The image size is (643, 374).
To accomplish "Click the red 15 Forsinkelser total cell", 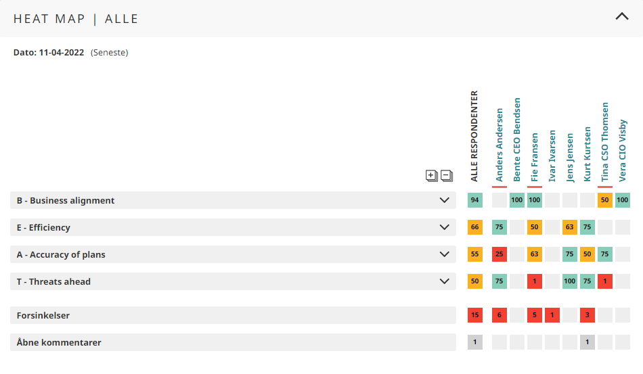I will pyautogui.click(x=474, y=315).
